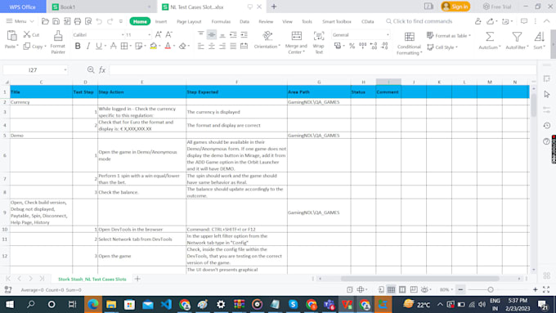Open File Explorer from taskbar
Screen dimensions: 556x313
111,304
